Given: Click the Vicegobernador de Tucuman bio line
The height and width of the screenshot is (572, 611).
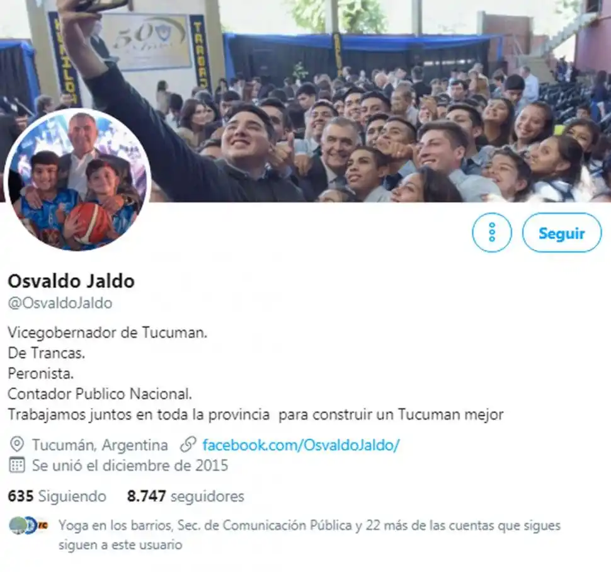Looking at the screenshot, I should tap(108, 333).
